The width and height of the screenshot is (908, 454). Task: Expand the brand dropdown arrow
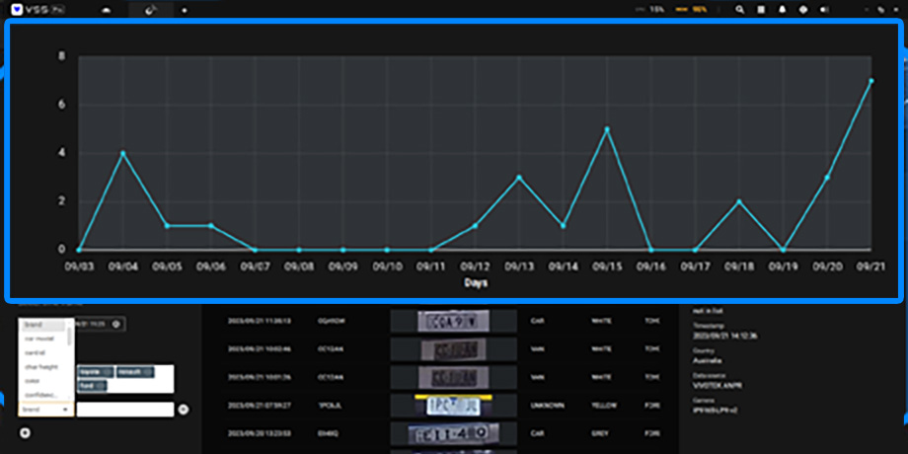click(65, 409)
